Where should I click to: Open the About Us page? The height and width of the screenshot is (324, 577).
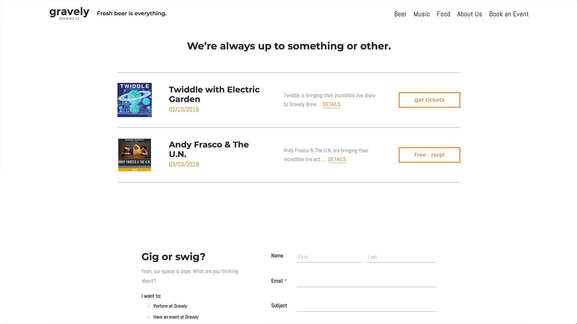pos(469,14)
